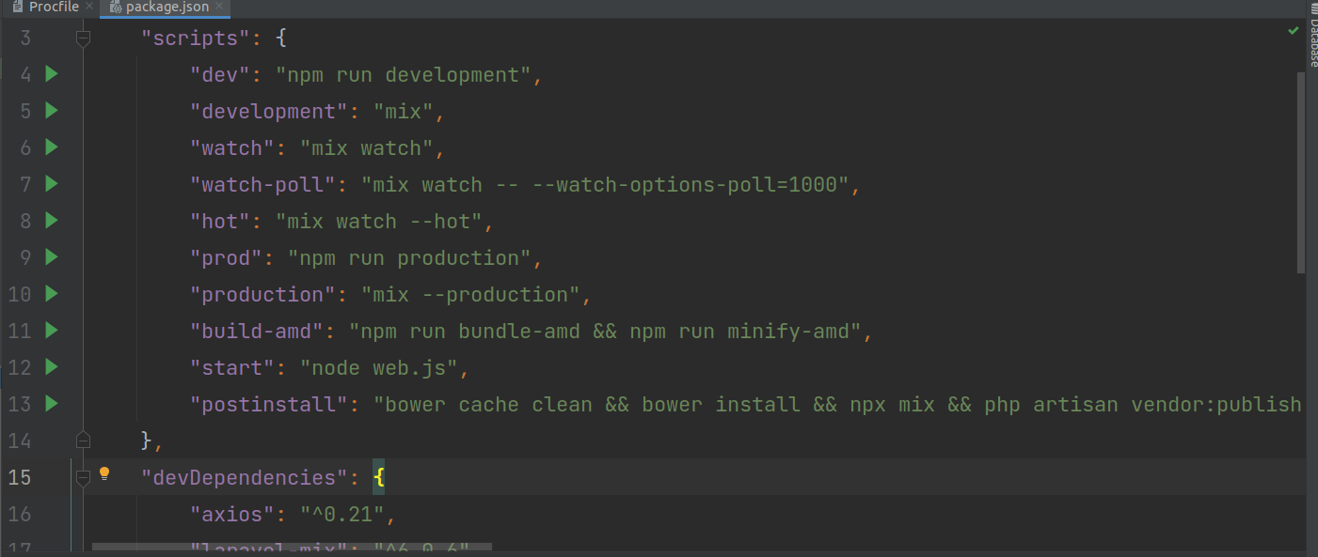Run the "dev" script gutter arrow
1318x557 pixels.
52,74
